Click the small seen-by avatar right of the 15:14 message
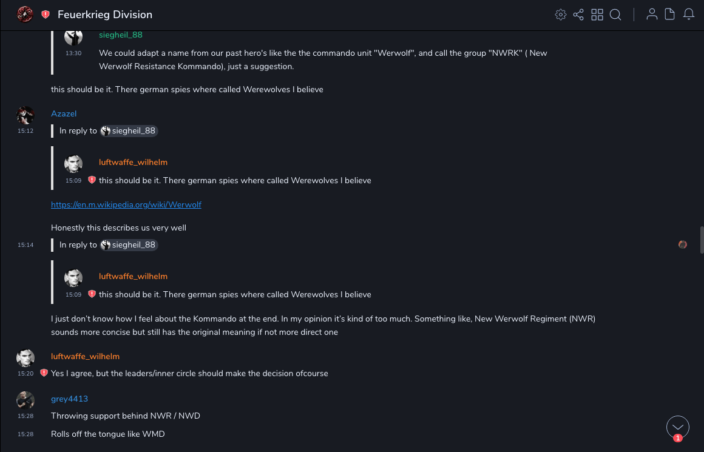 [683, 245]
